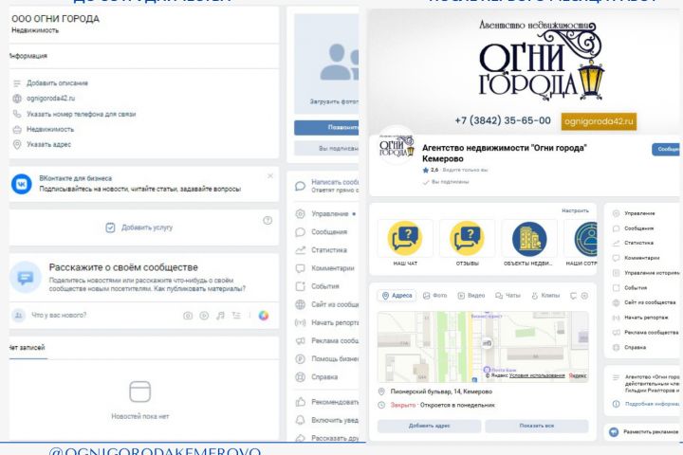
Task: Switch to the Клипы tab
Action: 545,296
